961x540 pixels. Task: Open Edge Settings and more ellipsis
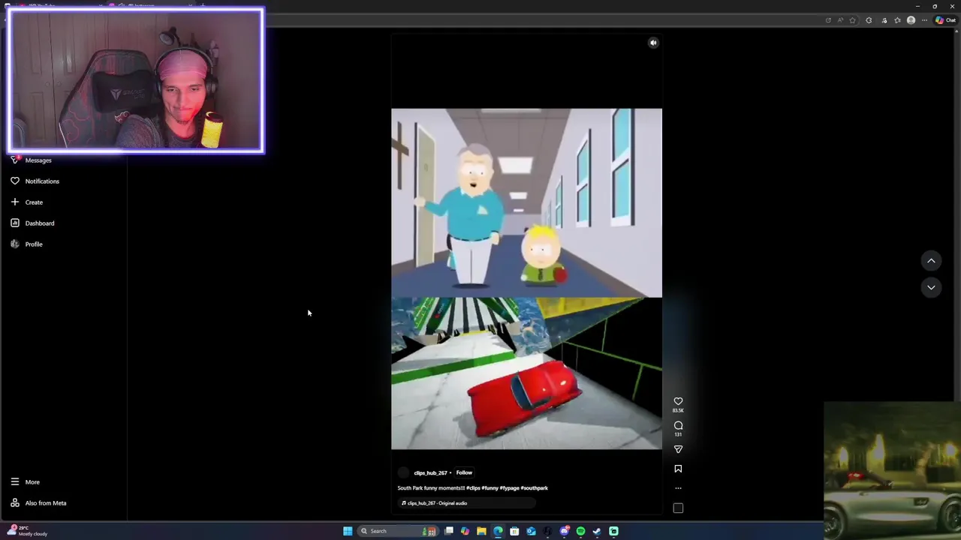[x=924, y=20]
